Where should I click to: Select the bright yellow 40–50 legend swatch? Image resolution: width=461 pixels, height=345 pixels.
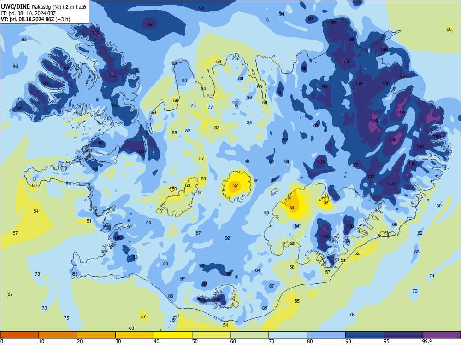173,335
